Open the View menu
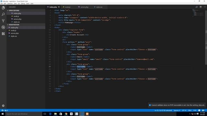Image resolution: width=207 pixels, height=116 pixels. click(15, 4)
